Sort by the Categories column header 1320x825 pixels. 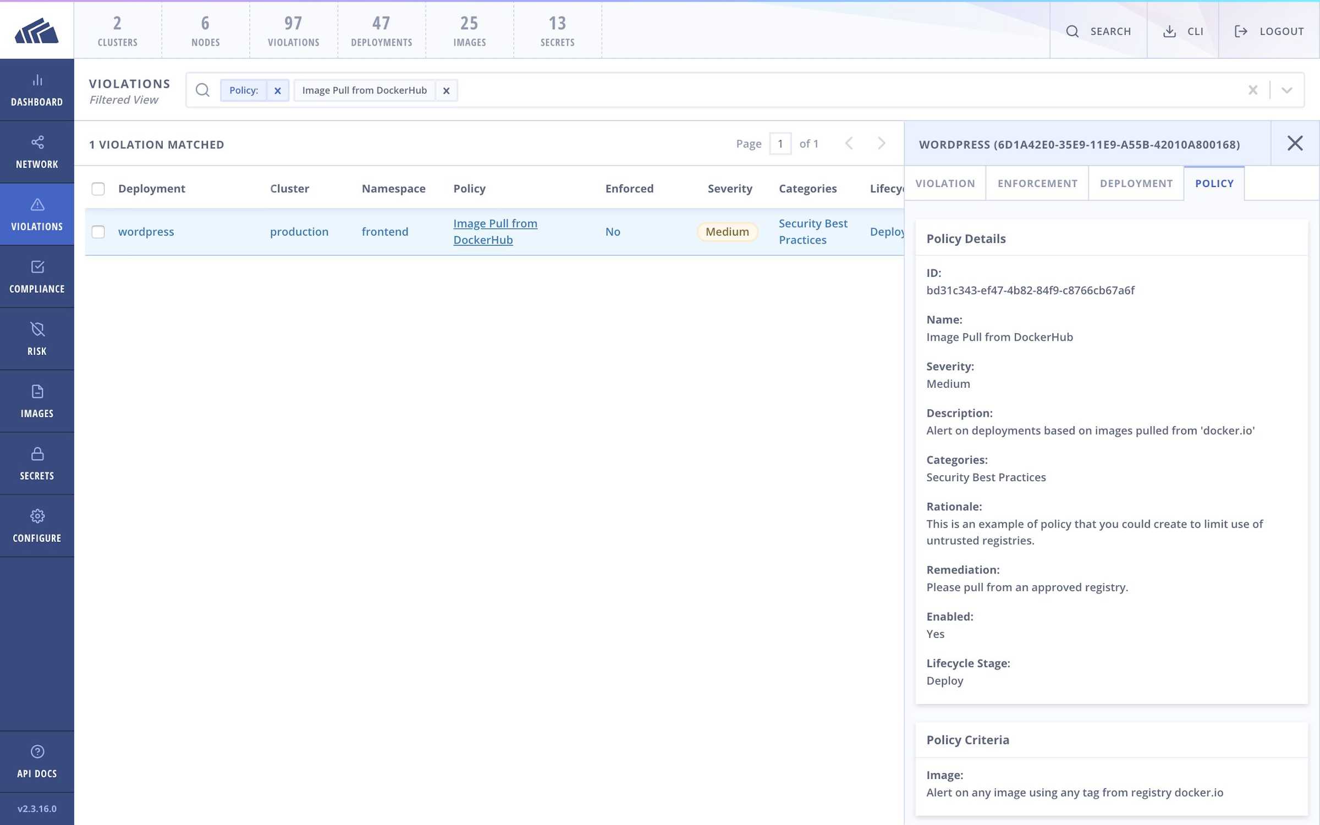(807, 189)
